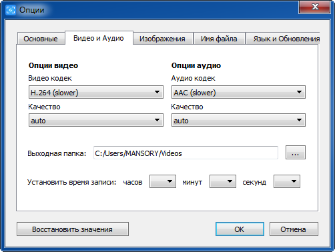This screenshot has height=252, width=335.
Task: Click the Опции видео heading
Action: pyautogui.click(x=53, y=65)
